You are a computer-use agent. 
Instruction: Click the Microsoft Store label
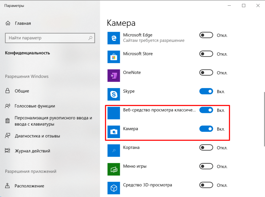(138, 54)
